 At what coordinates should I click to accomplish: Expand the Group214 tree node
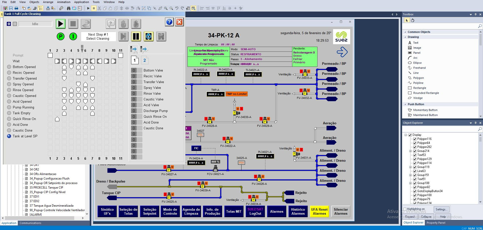(411, 151)
